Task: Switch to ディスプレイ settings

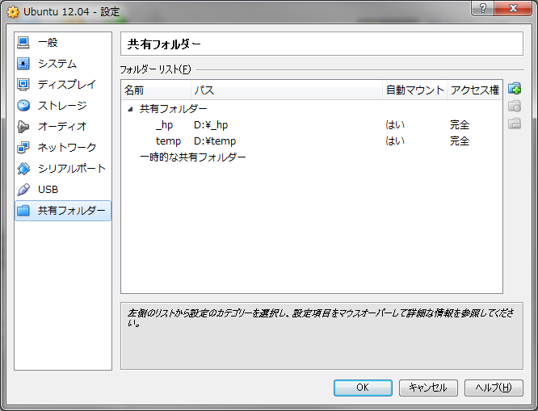Action: pos(67,85)
